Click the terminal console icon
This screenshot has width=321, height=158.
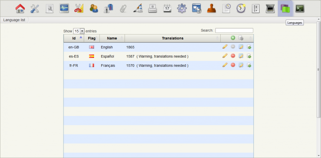[300, 9]
